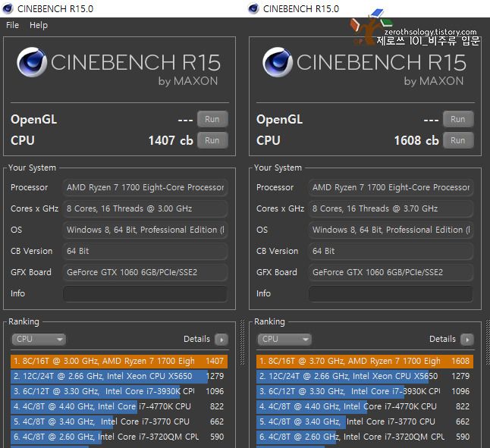The image size is (490, 448).
Task: Click Cinebench R15 logo sphere in right window
Action: pyautogui.click(x=277, y=62)
